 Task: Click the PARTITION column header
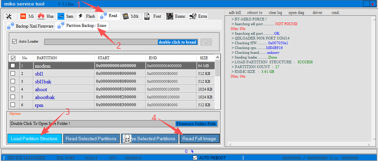point(64,58)
